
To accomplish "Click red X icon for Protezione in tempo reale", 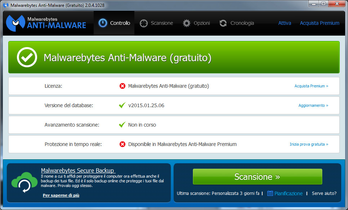I will tap(122, 144).
